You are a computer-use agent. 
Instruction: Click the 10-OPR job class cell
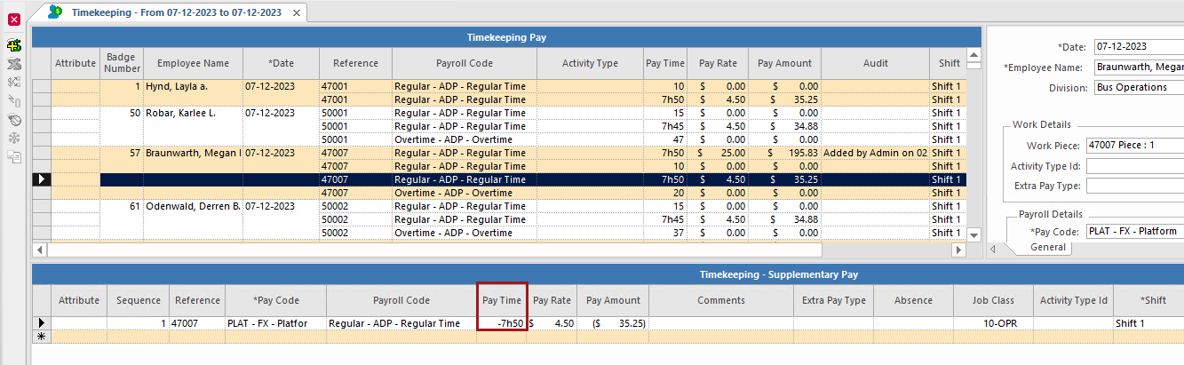coord(993,323)
